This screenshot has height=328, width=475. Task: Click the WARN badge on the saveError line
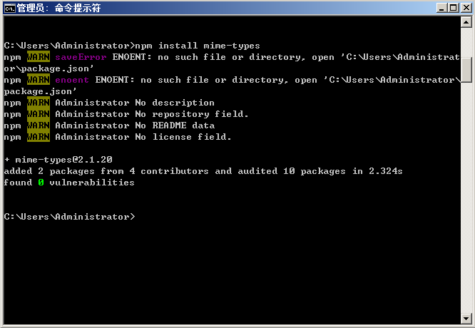pos(38,57)
